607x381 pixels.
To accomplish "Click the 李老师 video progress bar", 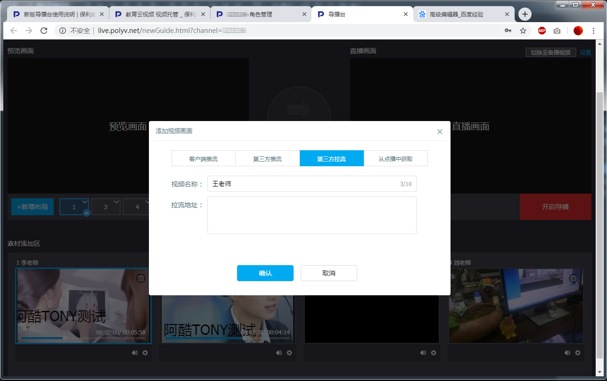I will coord(83,338).
